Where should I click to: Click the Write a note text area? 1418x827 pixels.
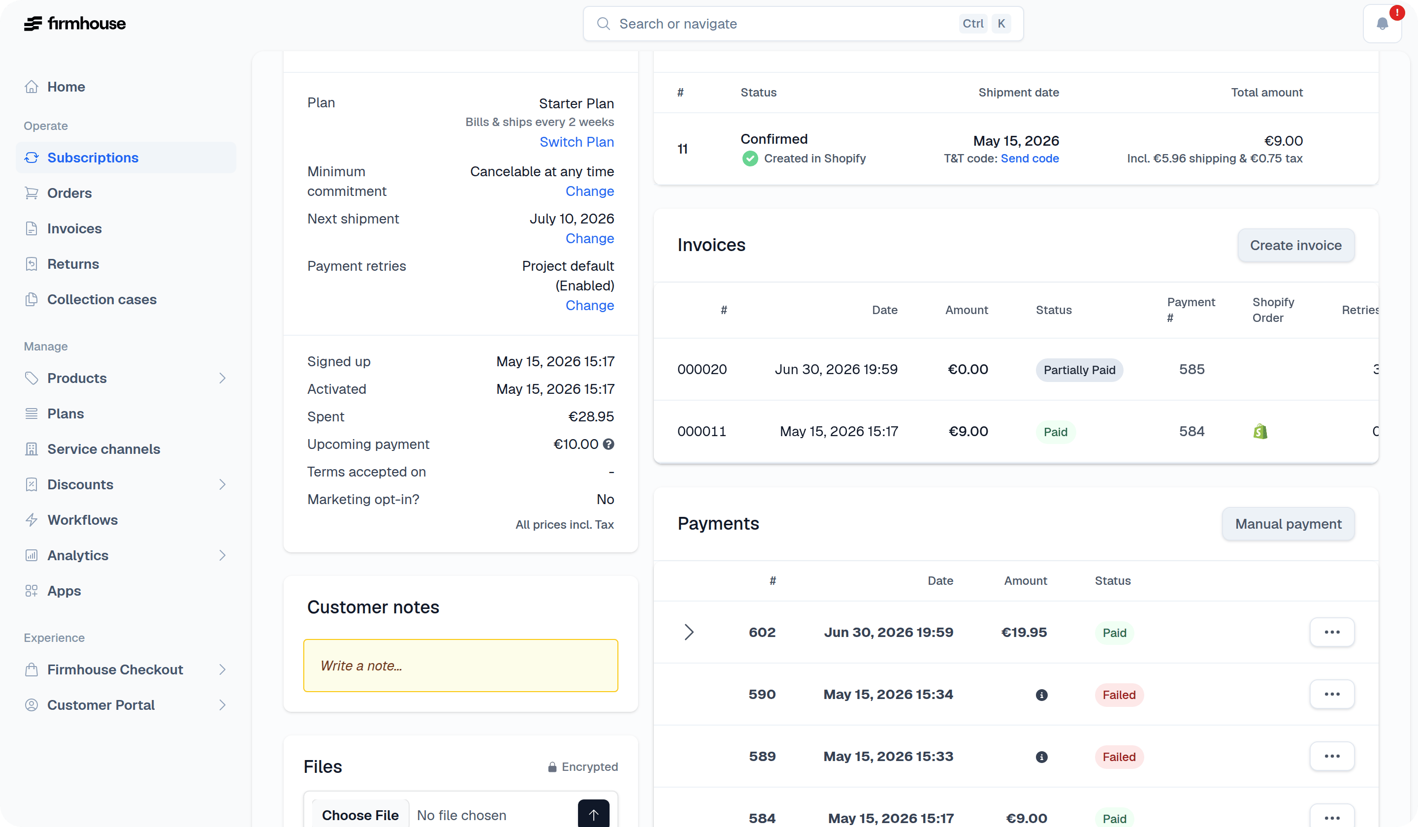460,666
